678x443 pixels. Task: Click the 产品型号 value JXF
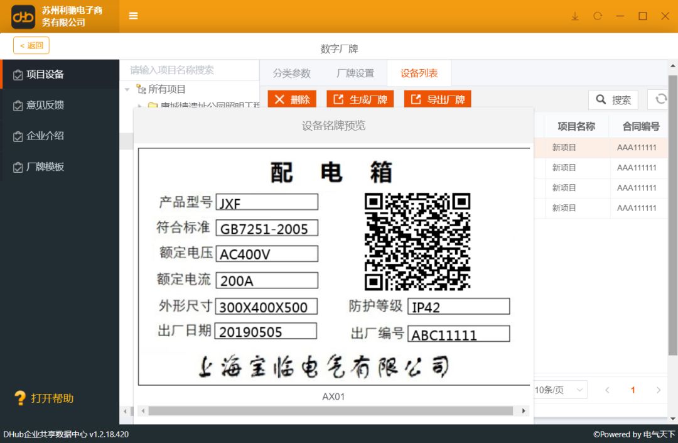coord(267,202)
